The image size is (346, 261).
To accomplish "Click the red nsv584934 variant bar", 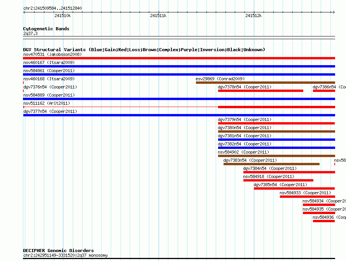I will click(319, 205).
